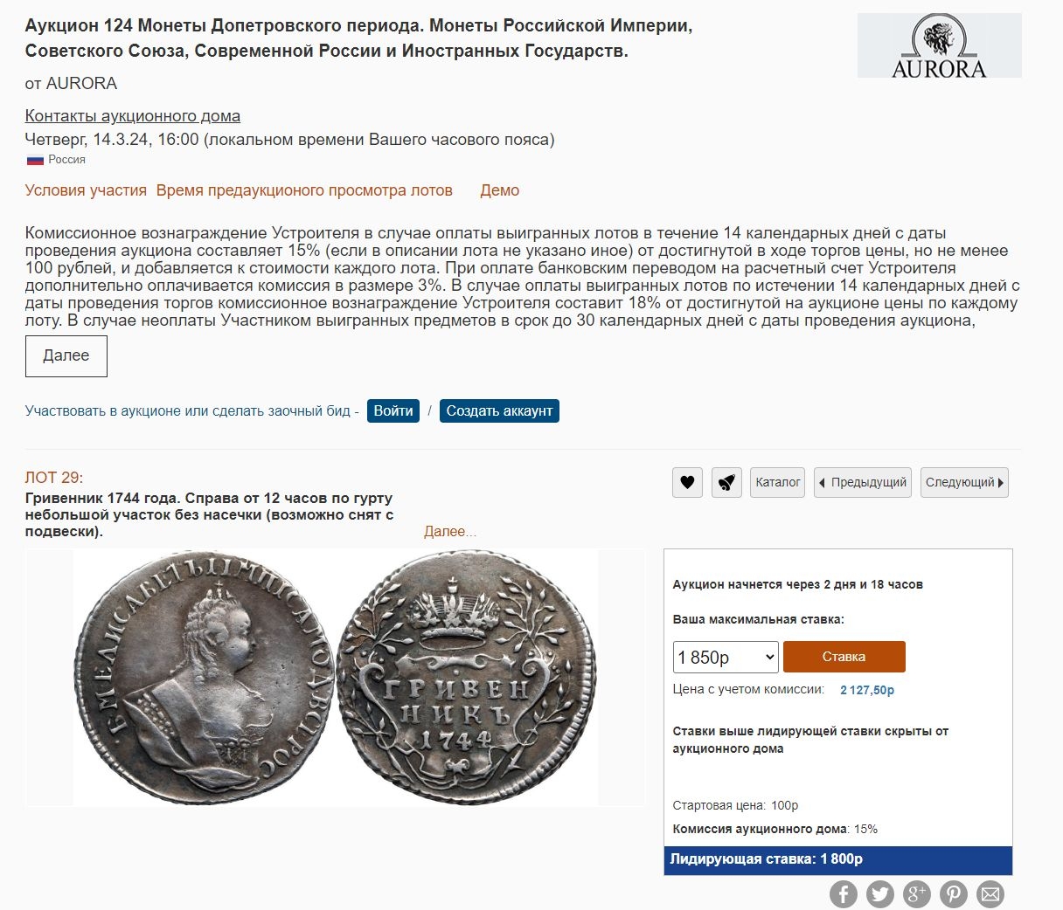The height and width of the screenshot is (910, 1063).
Task: Click the bell notification icon for lot
Action: 726,482
